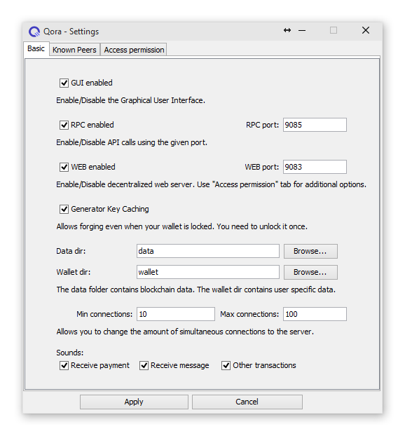Click the RPC port field showing 9085
The height and width of the screenshot is (436, 405).
(x=315, y=125)
